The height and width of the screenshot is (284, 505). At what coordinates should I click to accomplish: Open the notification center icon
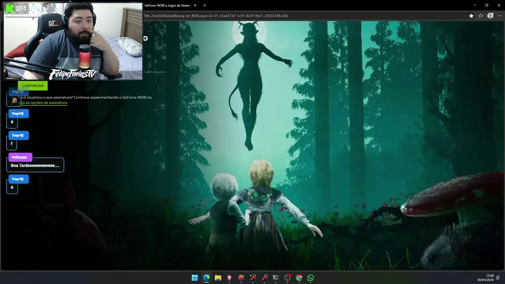tap(498, 278)
